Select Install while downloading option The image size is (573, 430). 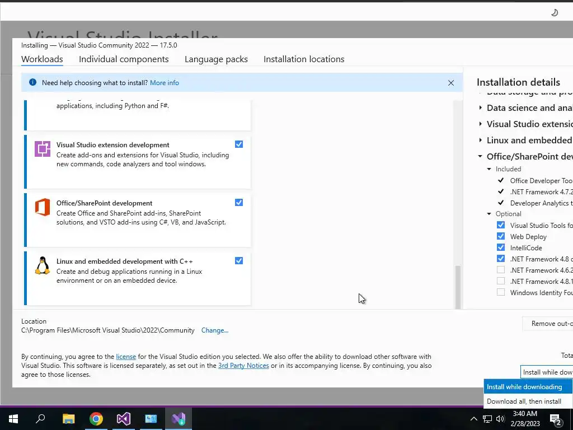click(528, 386)
